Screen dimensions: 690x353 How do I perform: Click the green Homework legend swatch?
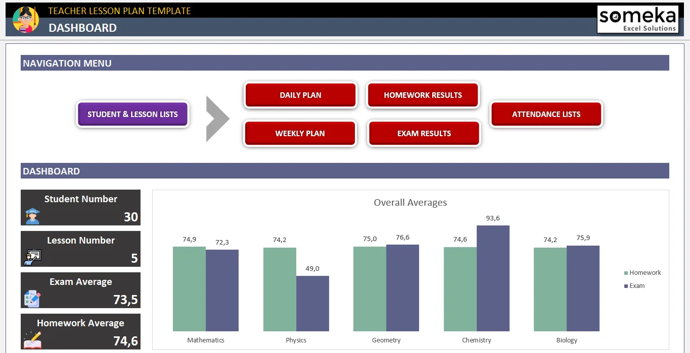(626, 273)
